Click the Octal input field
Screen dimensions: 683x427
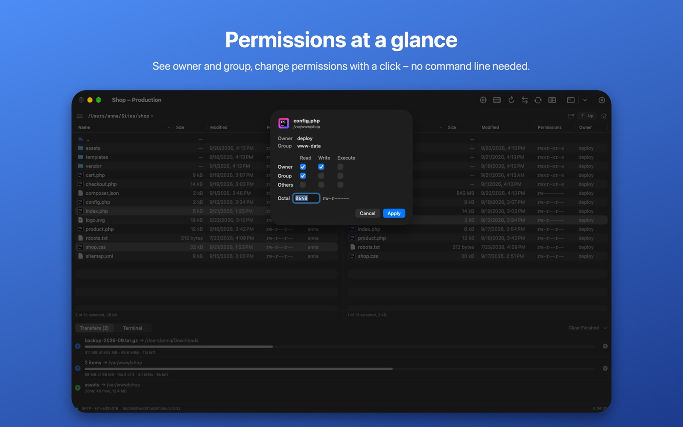pos(306,198)
